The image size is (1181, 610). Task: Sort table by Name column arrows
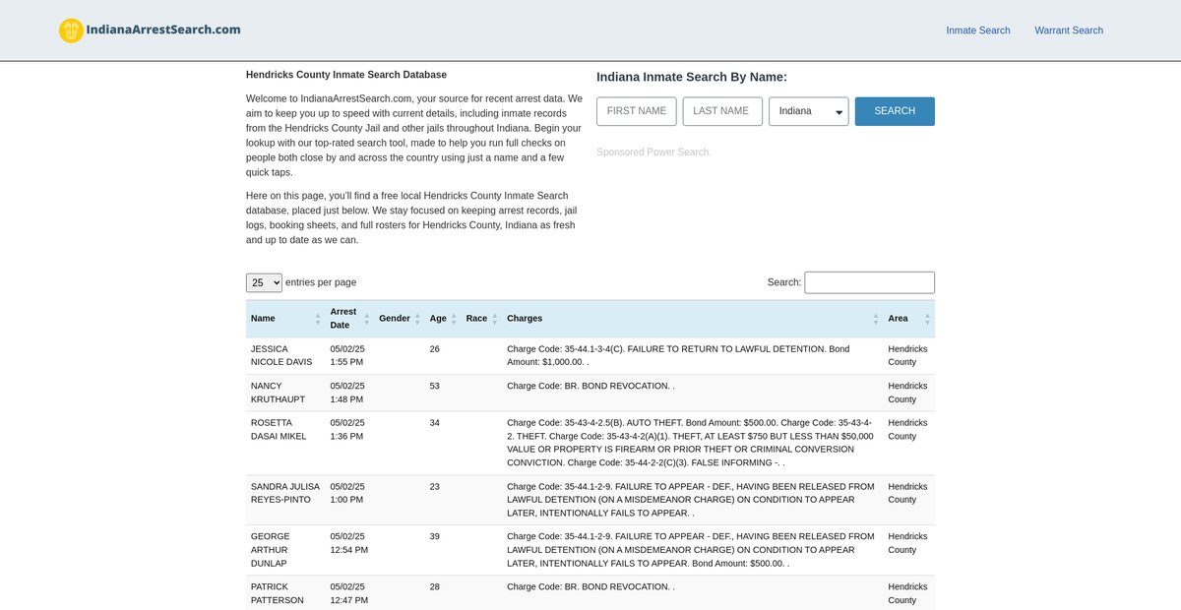318,319
